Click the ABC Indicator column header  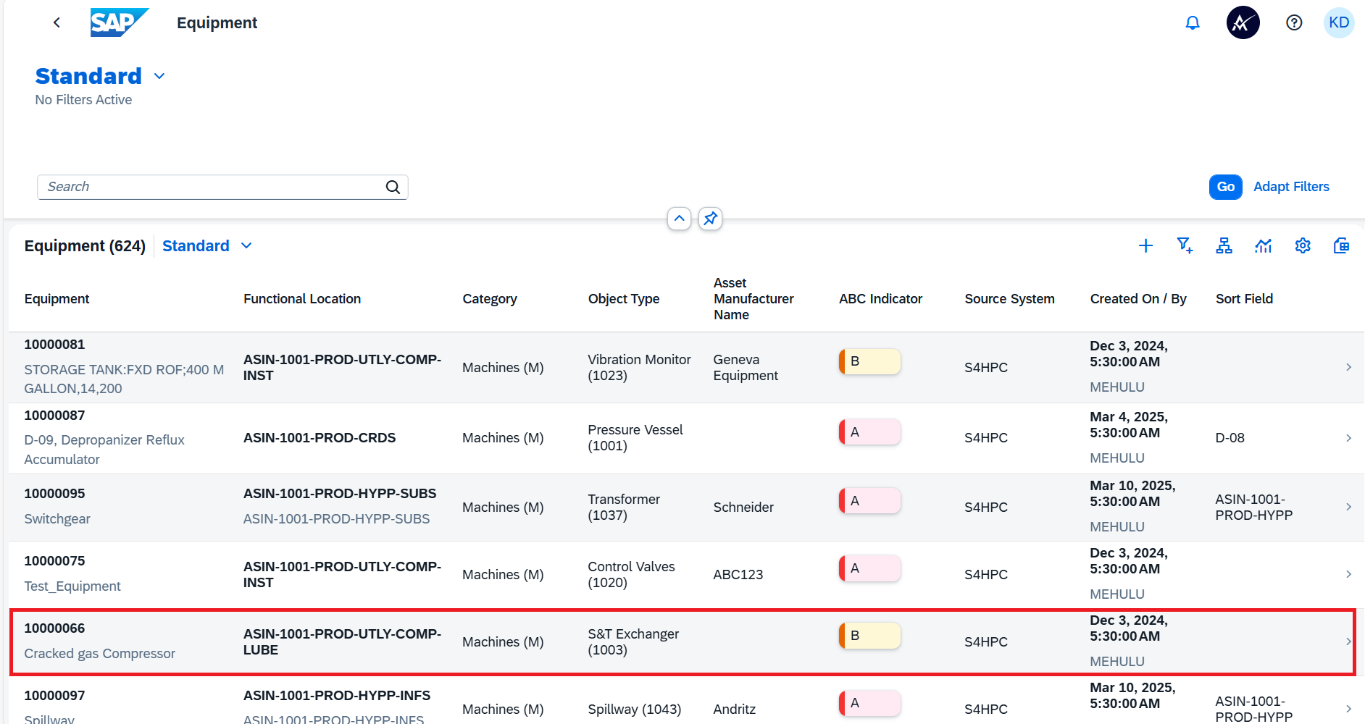tap(880, 299)
